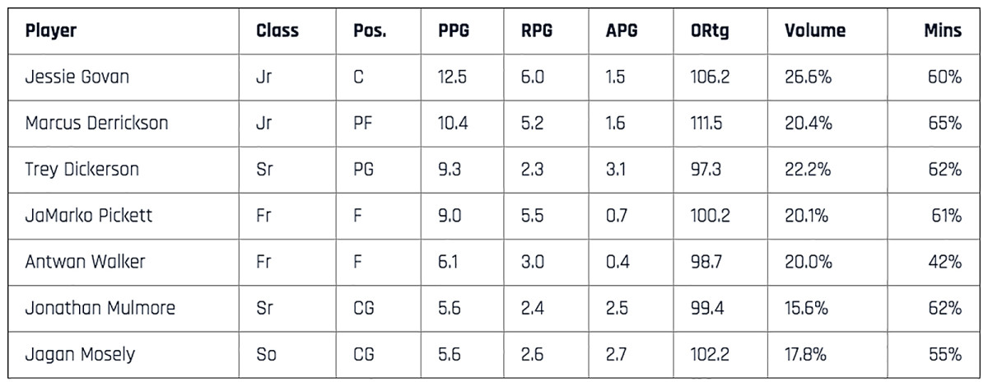Select the Class column header
Image resolution: width=988 pixels, height=387 pixels.
coord(277,31)
